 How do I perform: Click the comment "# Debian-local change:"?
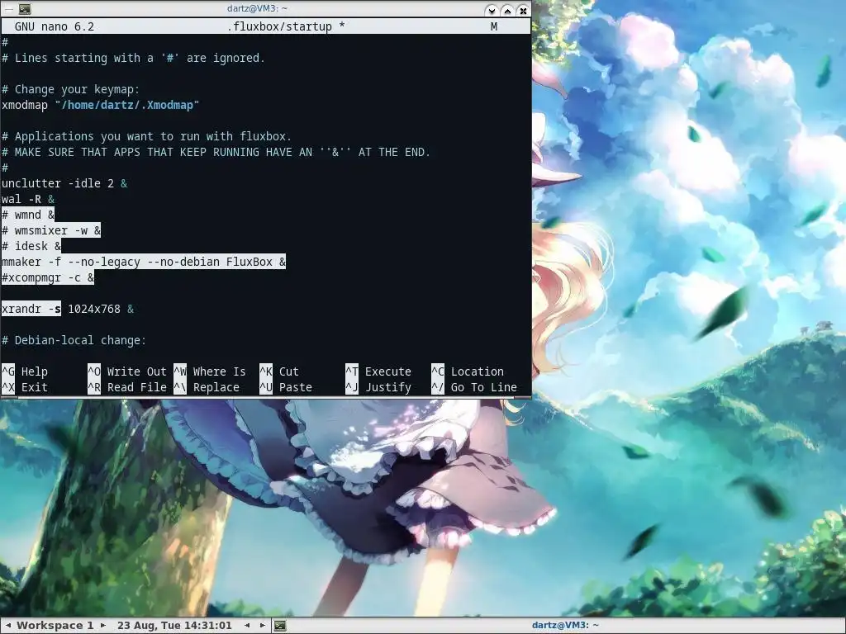tap(74, 340)
